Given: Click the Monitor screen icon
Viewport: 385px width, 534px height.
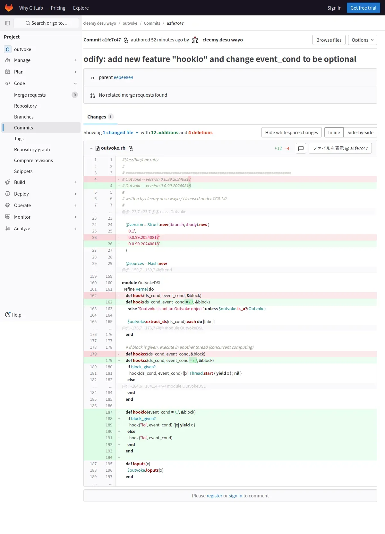Looking at the screenshot, I should tap(8, 217).
